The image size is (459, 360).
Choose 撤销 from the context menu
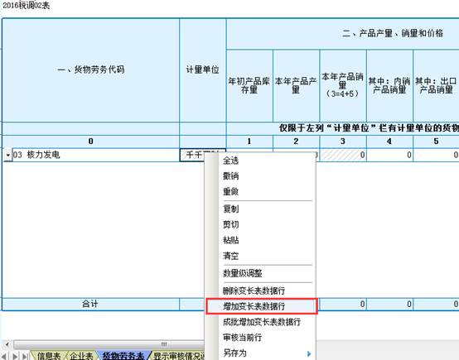tap(230, 176)
